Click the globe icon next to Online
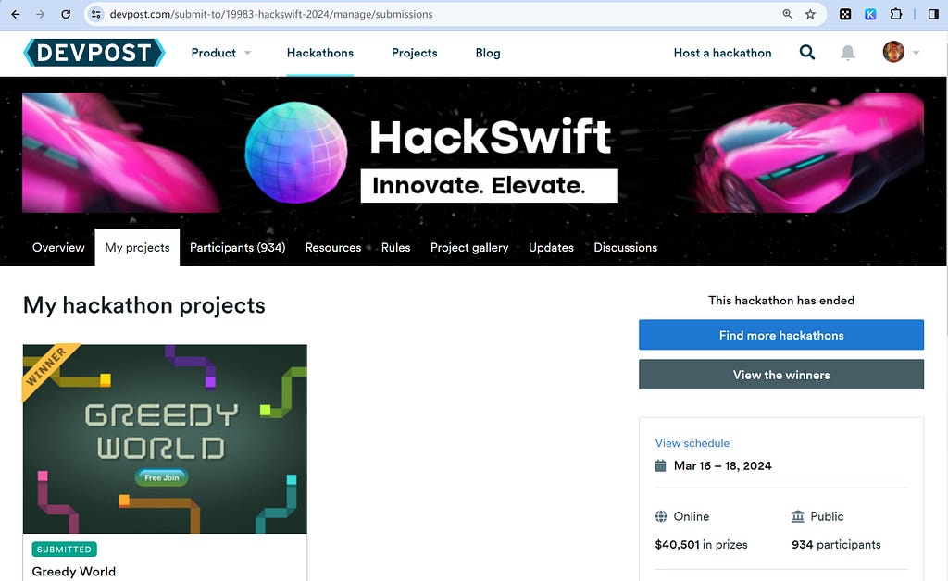 click(x=661, y=516)
